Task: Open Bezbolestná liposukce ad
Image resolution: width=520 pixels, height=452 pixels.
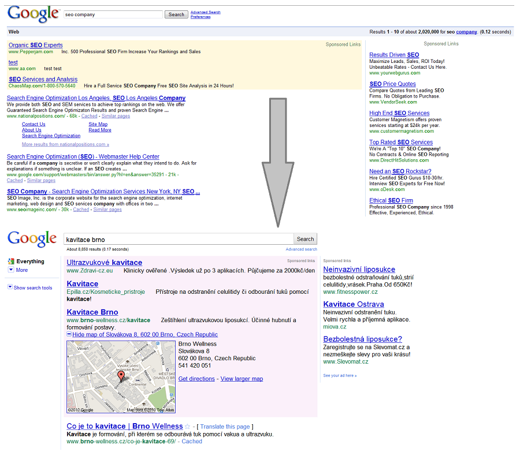Action: point(362,339)
